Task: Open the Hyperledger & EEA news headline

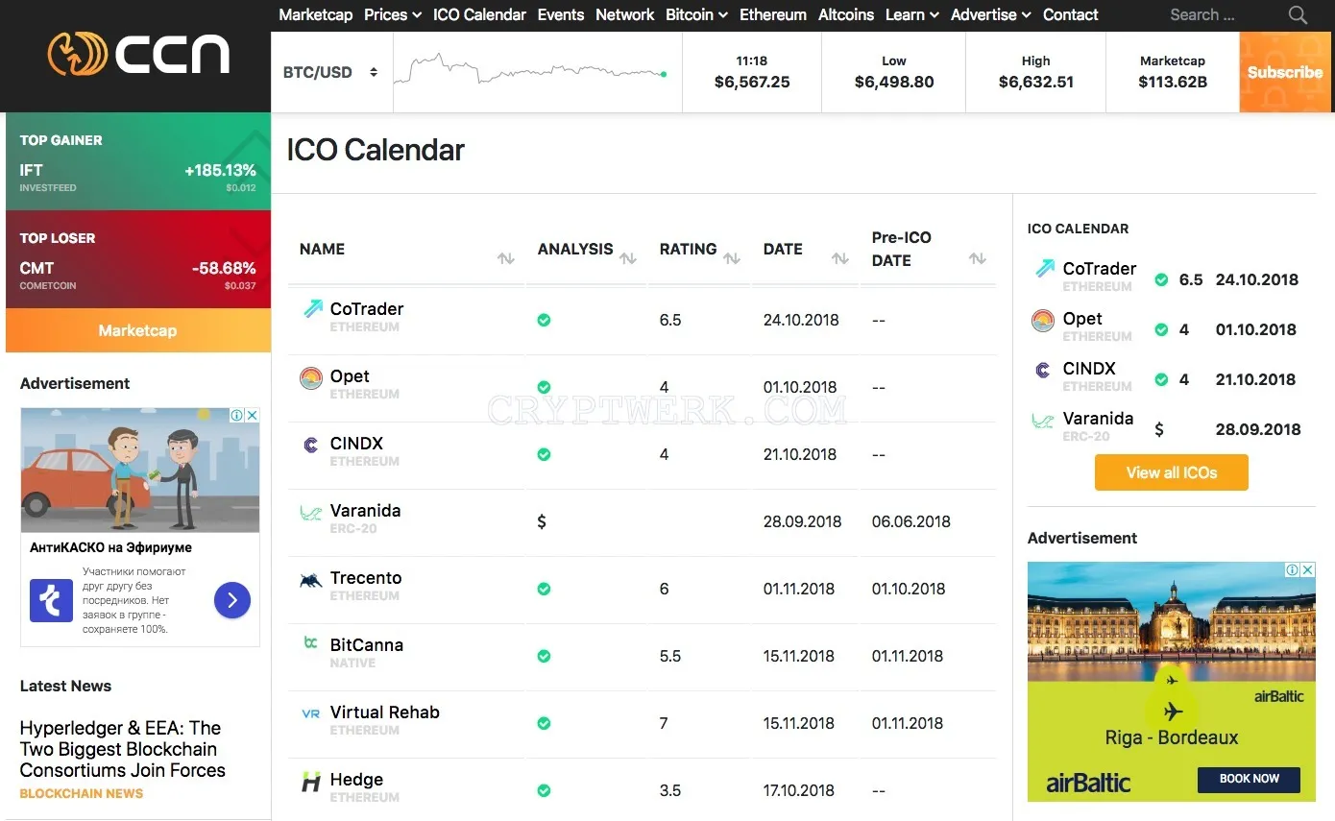Action: click(123, 749)
